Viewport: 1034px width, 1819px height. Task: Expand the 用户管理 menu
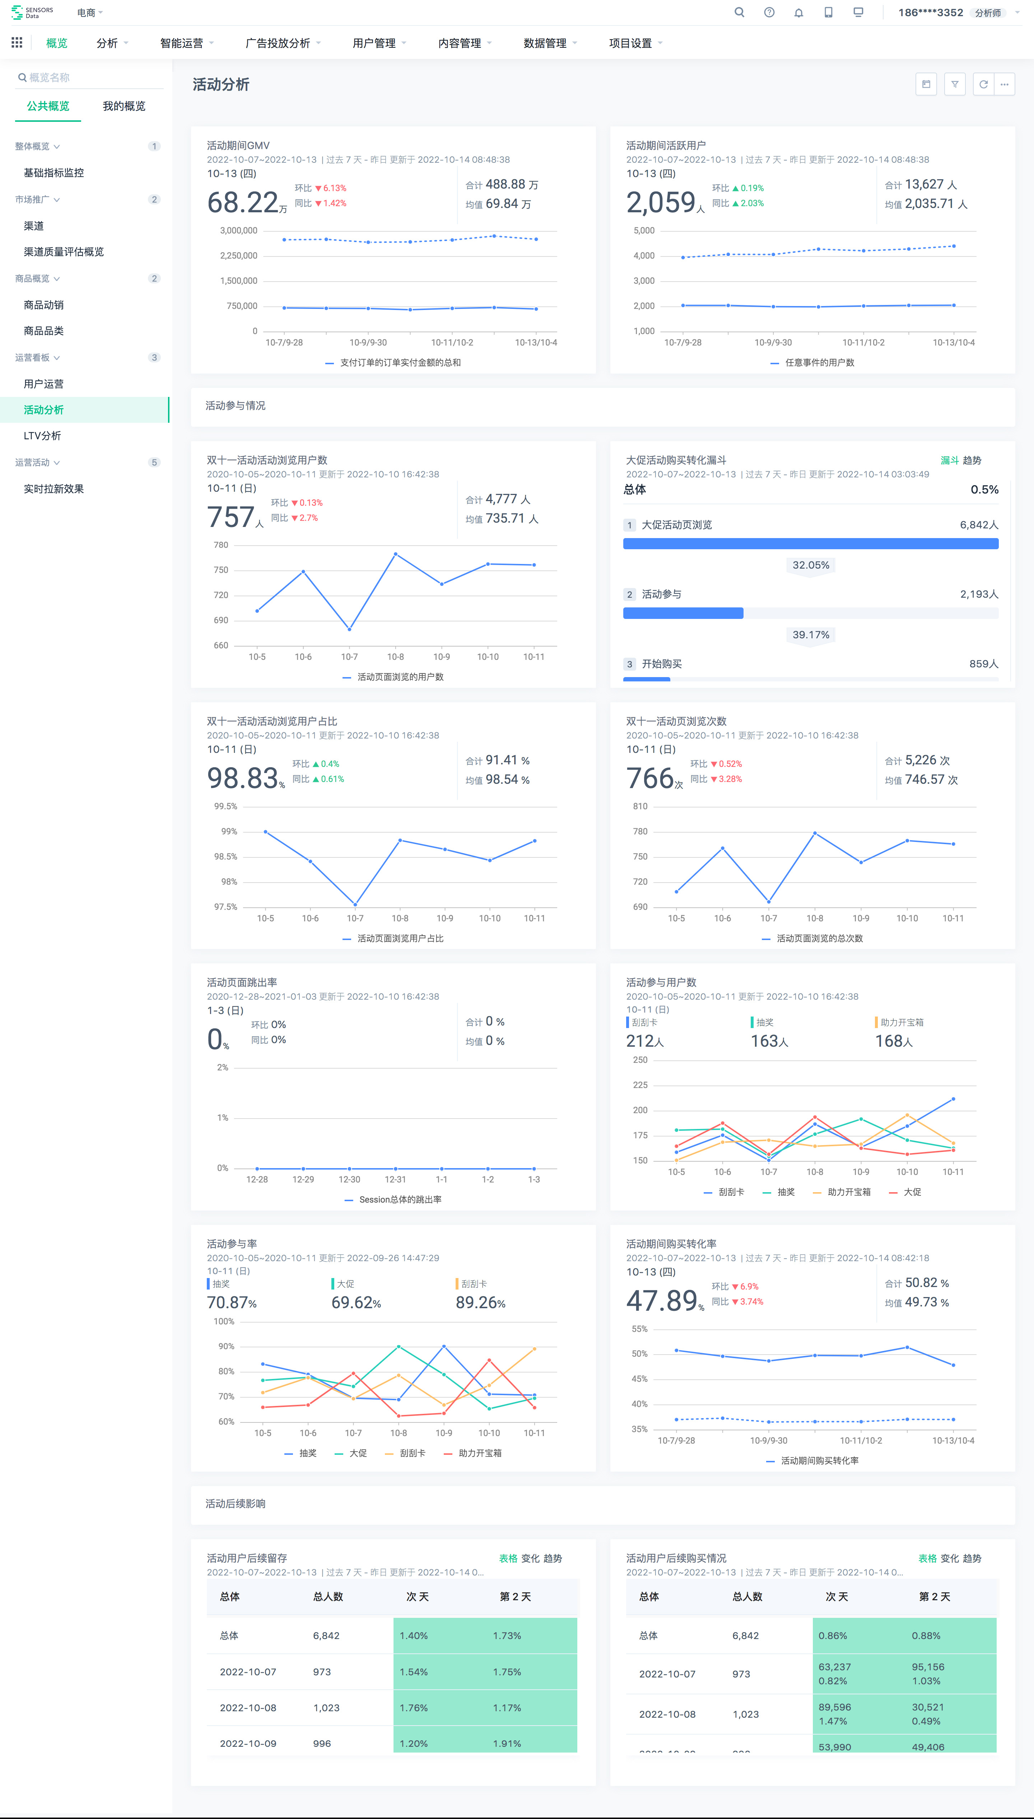[379, 43]
